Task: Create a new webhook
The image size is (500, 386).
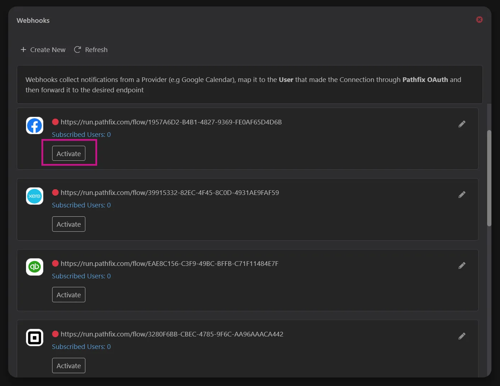Action: (x=43, y=50)
